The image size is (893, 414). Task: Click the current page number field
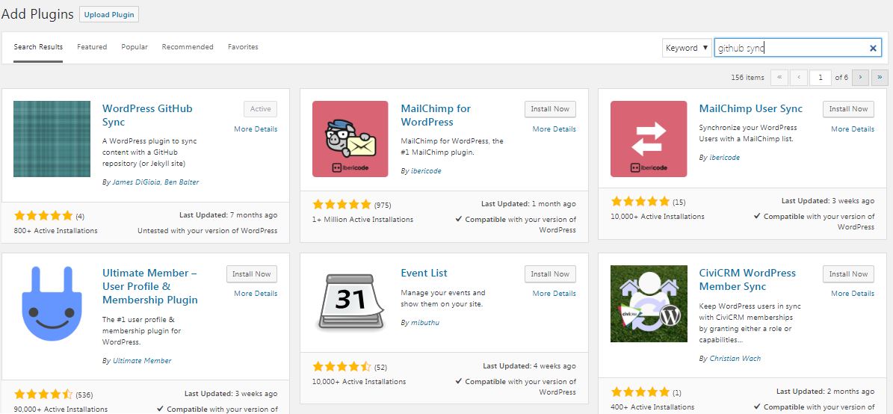point(820,78)
